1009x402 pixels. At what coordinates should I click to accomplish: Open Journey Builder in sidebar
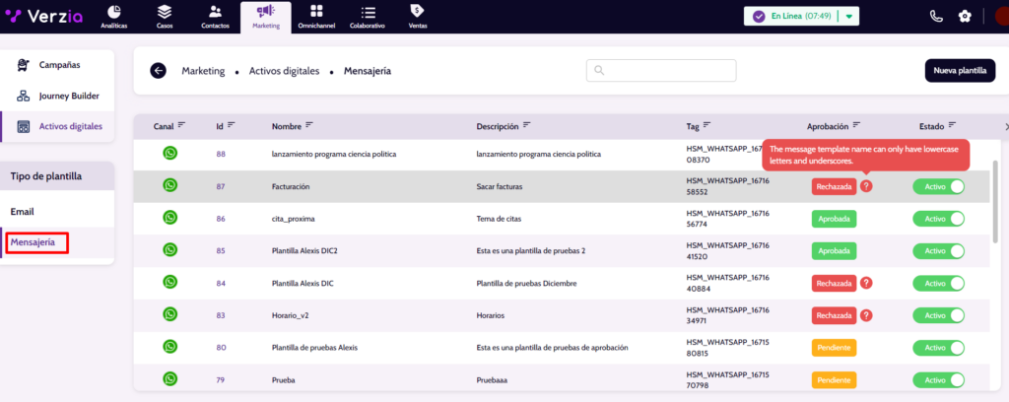(69, 97)
